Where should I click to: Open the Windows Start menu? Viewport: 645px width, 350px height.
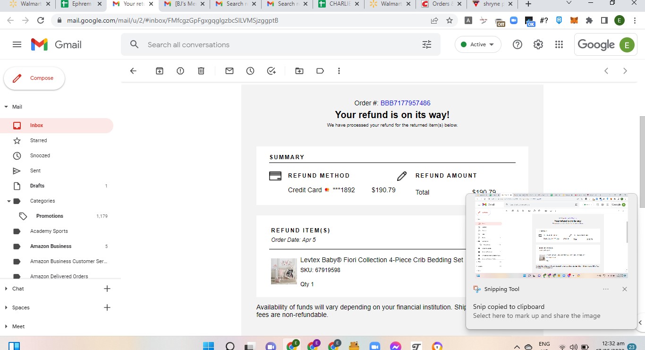[209, 346]
